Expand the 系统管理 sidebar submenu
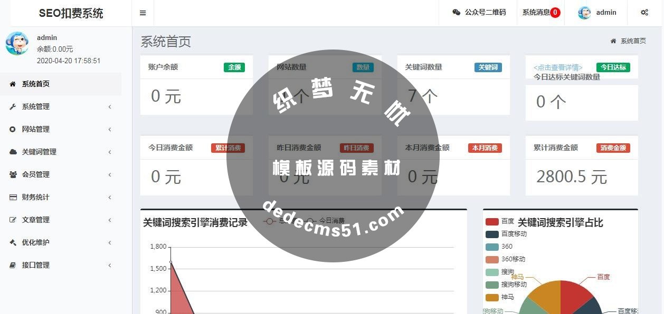The height and width of the screenshot is (314, 664). 110,106
